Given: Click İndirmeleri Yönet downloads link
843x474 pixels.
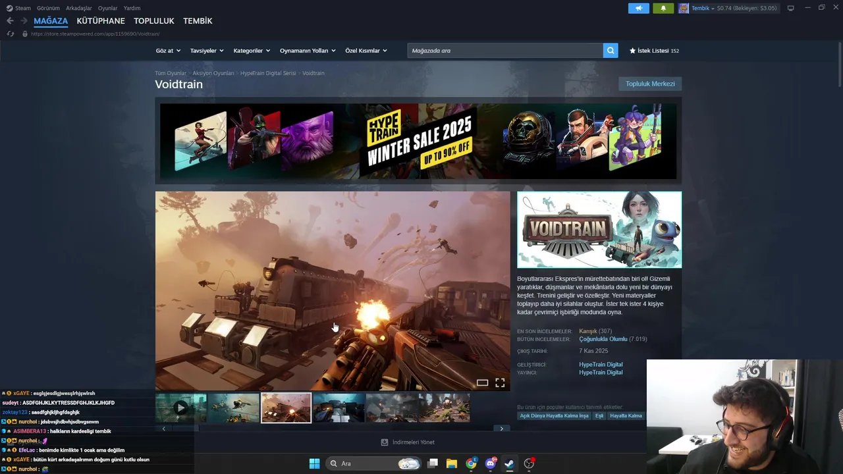Looking at the screenshot, I should [414, 442].
